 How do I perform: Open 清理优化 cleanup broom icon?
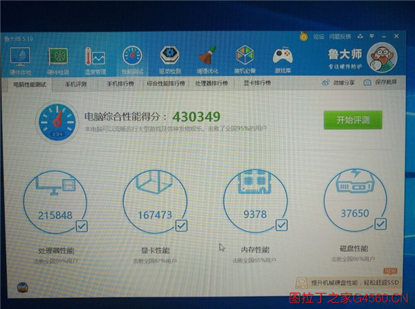click(x=207, y=55)
